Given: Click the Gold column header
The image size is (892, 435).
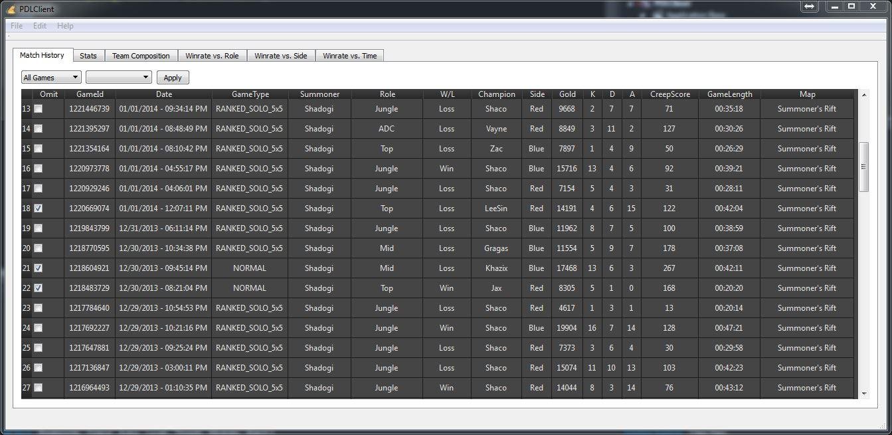Looking at the screenshot, I should [x=567, y=94].
